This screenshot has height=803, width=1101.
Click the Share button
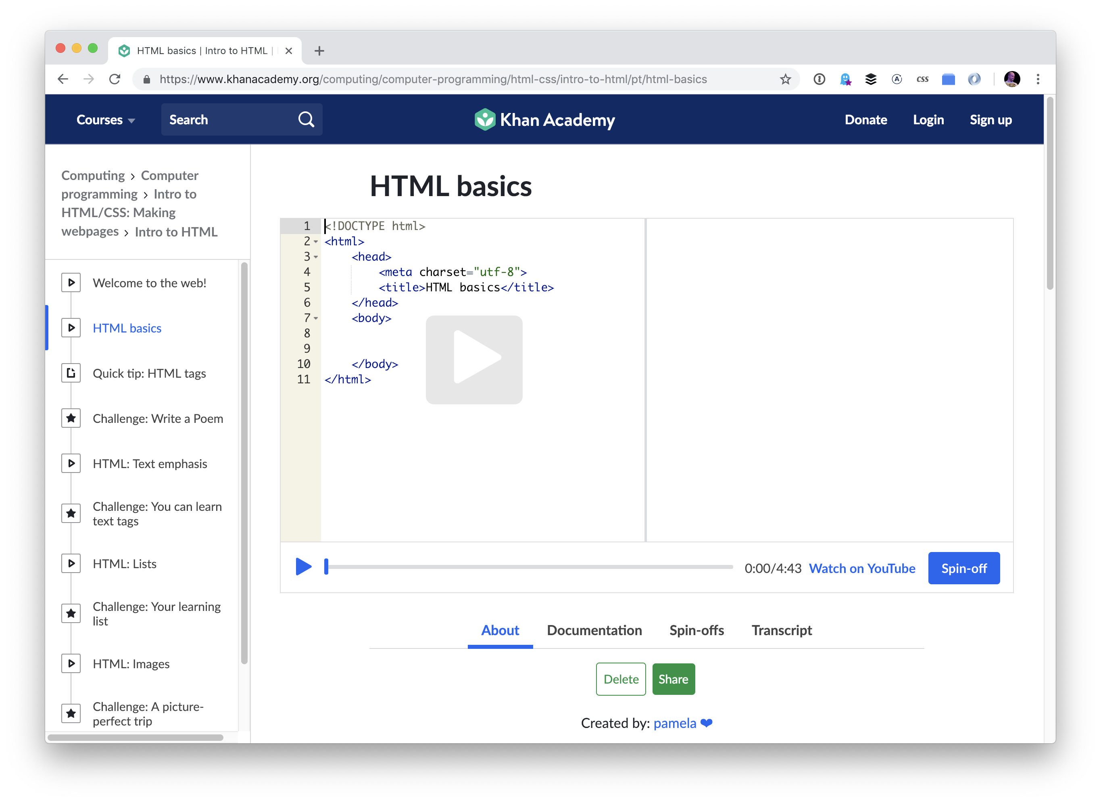[x=674, y=678]
